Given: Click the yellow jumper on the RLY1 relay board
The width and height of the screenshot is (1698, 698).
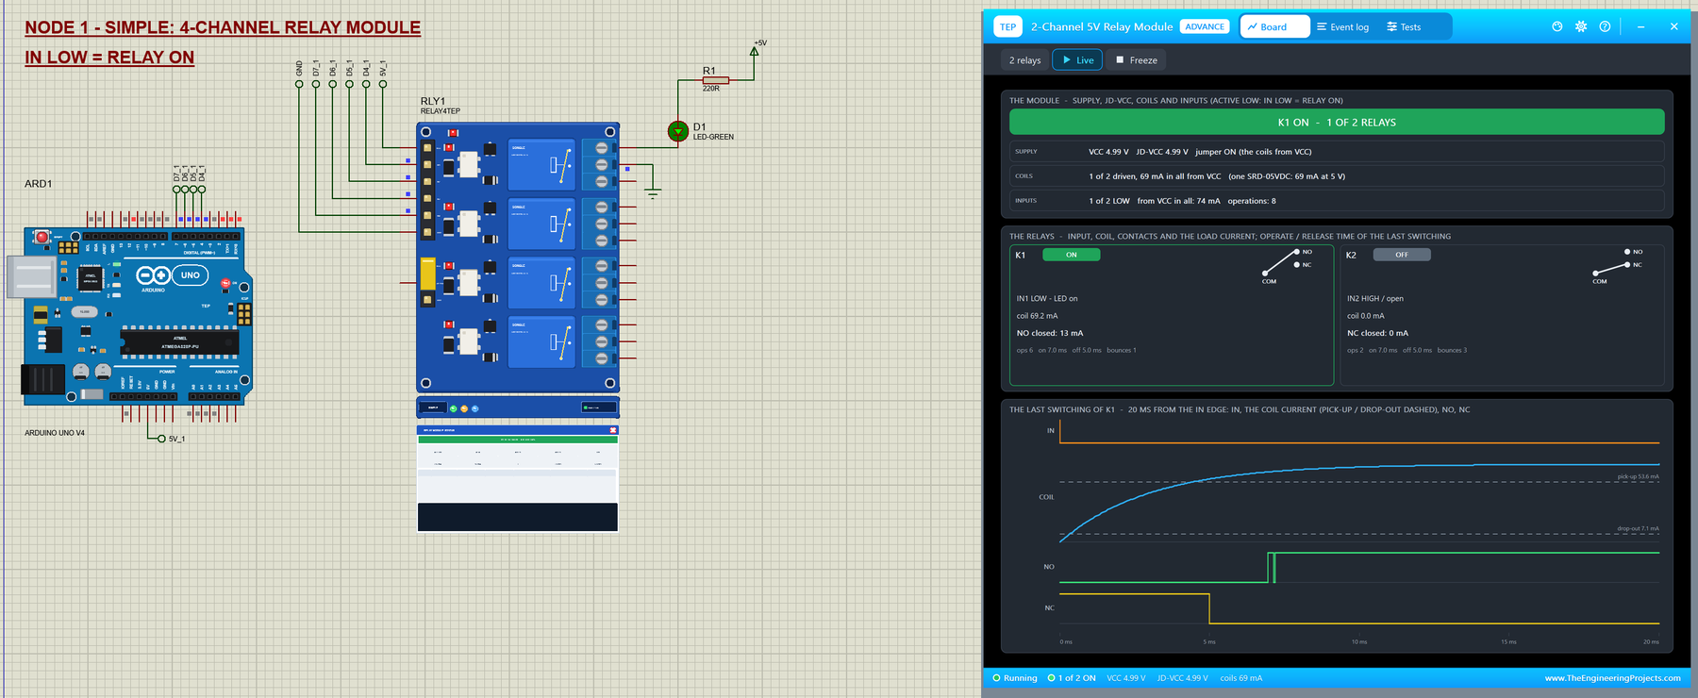Looking at the screenshot, I should (427, 274).
